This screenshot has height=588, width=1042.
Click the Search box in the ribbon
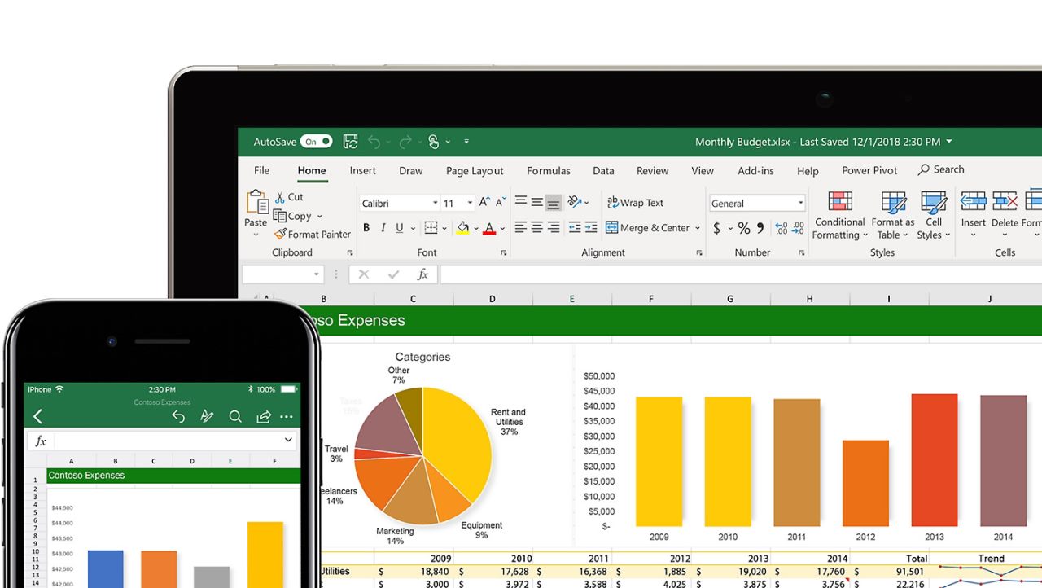[941, 169]
